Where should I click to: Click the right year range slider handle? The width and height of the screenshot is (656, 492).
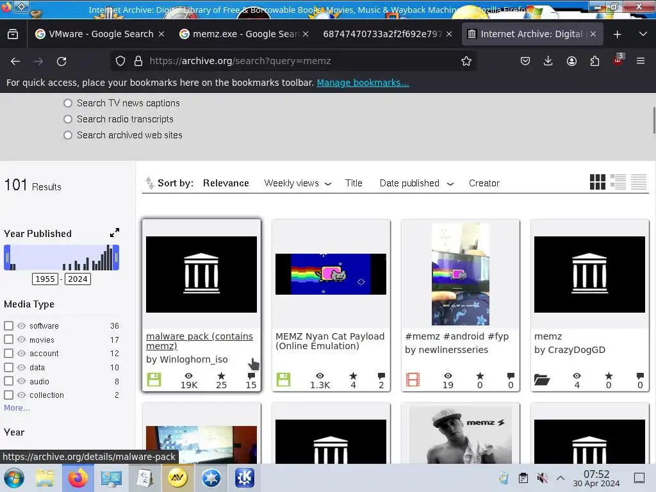[117, 258]
